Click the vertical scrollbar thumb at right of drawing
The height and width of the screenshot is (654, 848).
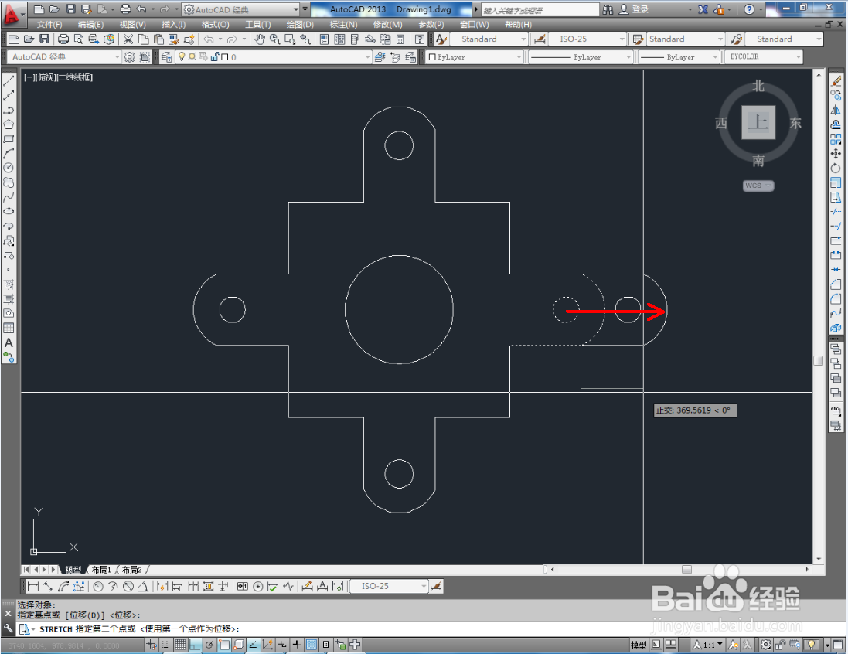tap(819, 361)
